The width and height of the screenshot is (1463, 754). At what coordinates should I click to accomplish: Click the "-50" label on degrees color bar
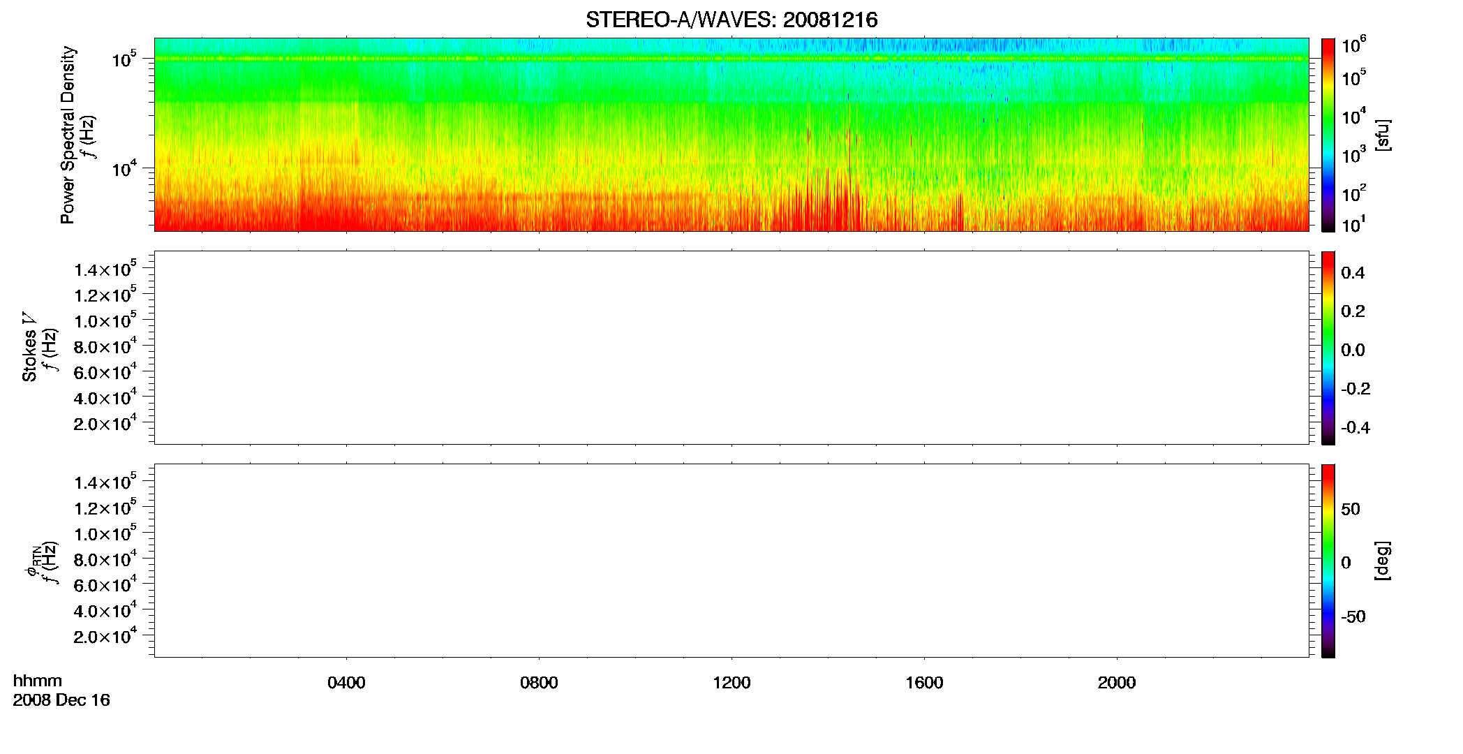click(1353, 617)
